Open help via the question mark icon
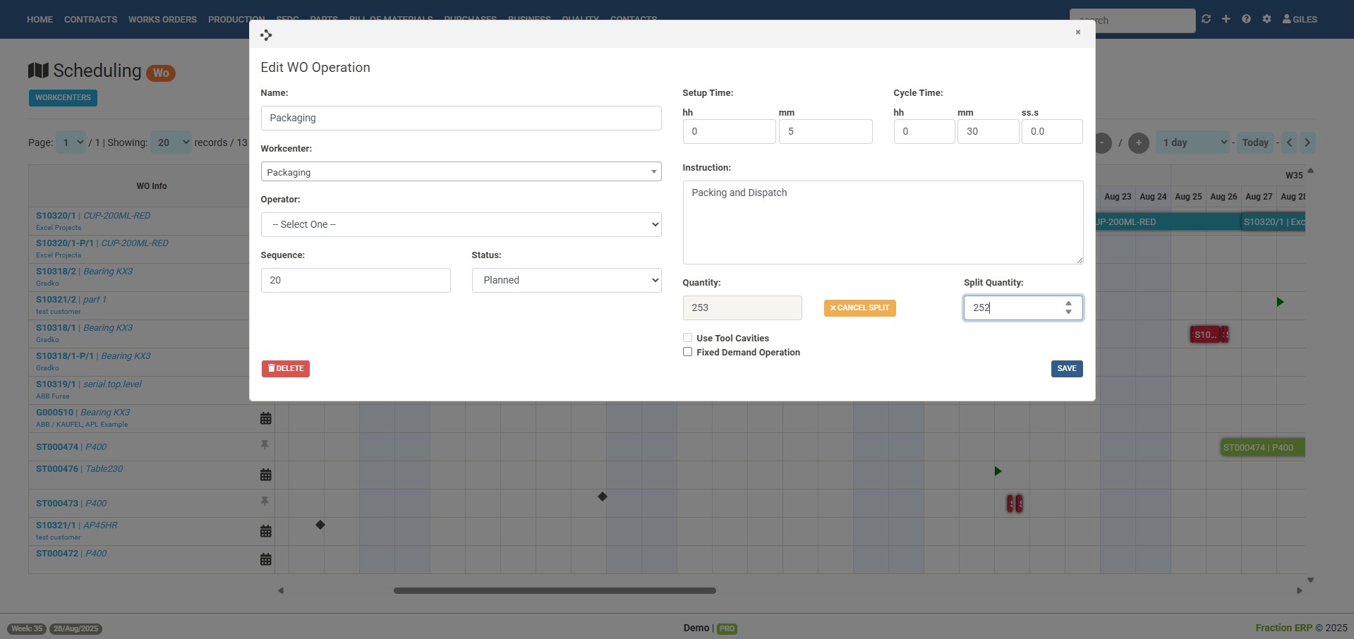1354x639 pixels. (x=1246, y=19)
